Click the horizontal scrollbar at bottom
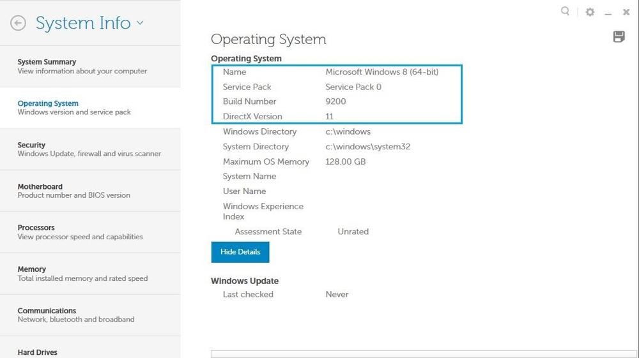Viewport: 639px width, 358px height. (423, 354)
